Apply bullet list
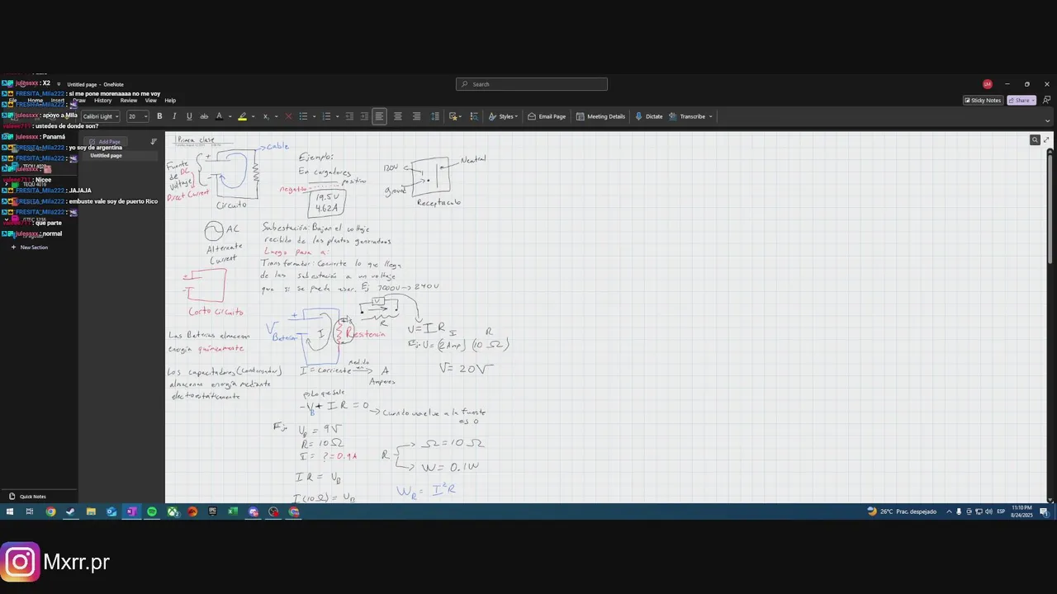Screen dimensions: 1057x594 point(303,116)
